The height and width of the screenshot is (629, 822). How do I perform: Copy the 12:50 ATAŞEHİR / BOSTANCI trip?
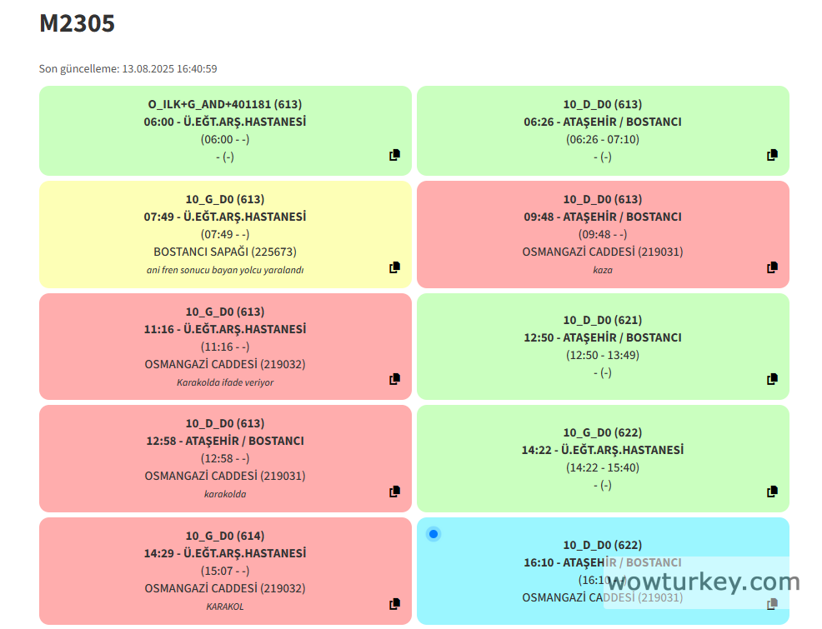coord(773,379)
